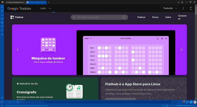Open the closed tabs trash icon

[x=182, y=2]
